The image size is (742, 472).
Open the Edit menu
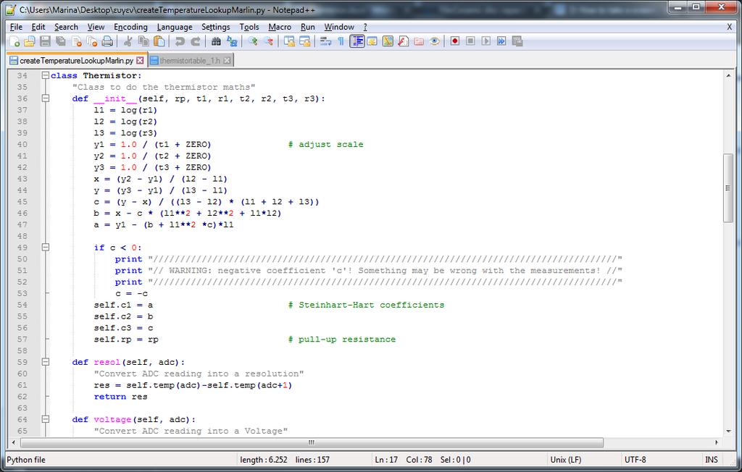pyautogui.click(x=38, y=27)
